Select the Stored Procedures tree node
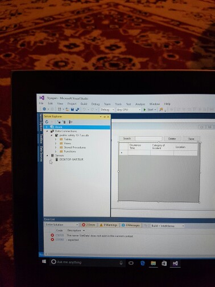This screenshot has width=215, height=287. [75, 147]
